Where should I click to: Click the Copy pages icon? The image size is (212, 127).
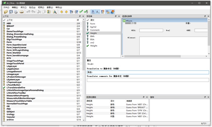(x=44, y=12)
